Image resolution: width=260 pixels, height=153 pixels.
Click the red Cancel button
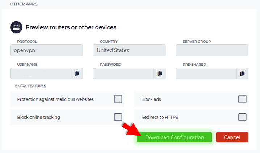(232, 137)
